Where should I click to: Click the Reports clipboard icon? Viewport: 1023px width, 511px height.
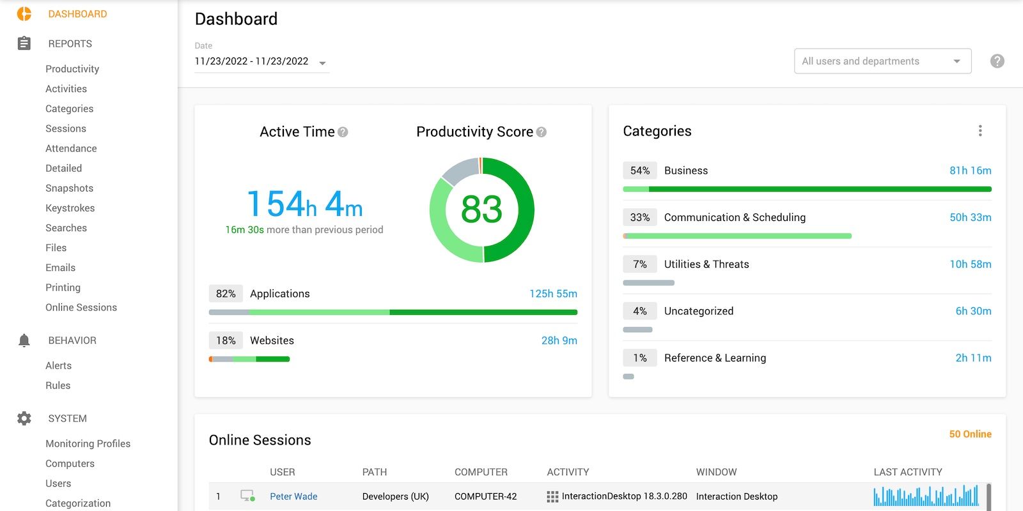click(x=24, y=43)
